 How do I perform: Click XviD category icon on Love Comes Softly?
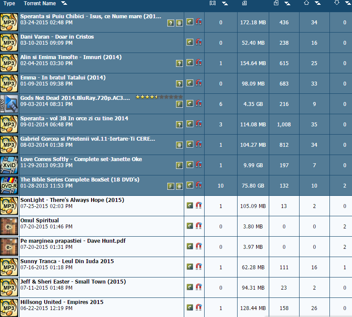pos(9,165)
